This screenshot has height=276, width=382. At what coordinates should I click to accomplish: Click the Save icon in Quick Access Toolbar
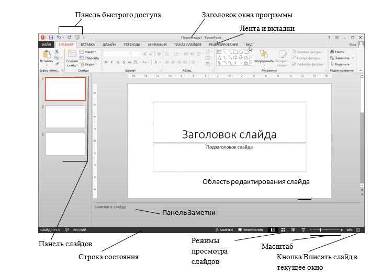(x=51, y=38)
